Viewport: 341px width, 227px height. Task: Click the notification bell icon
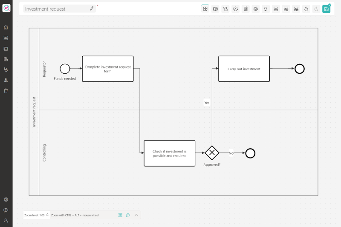tap(266, 9)
